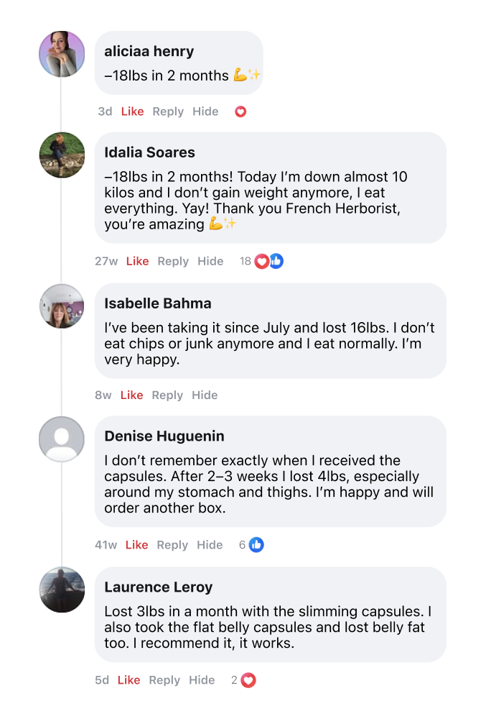
Task: Like Isabelle Bahma's comment
Action: [131, 395]
